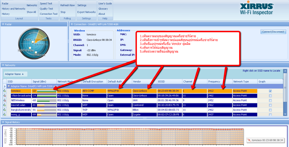Click Refresh Now in Polling group
The width and height of the screenshot is (289, 147).
[x=67, y=5]
